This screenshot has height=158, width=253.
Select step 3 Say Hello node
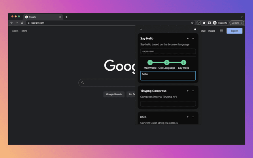[183, 62]
